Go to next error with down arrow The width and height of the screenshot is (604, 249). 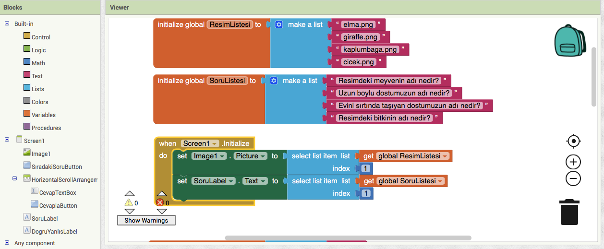coord(161,211)
